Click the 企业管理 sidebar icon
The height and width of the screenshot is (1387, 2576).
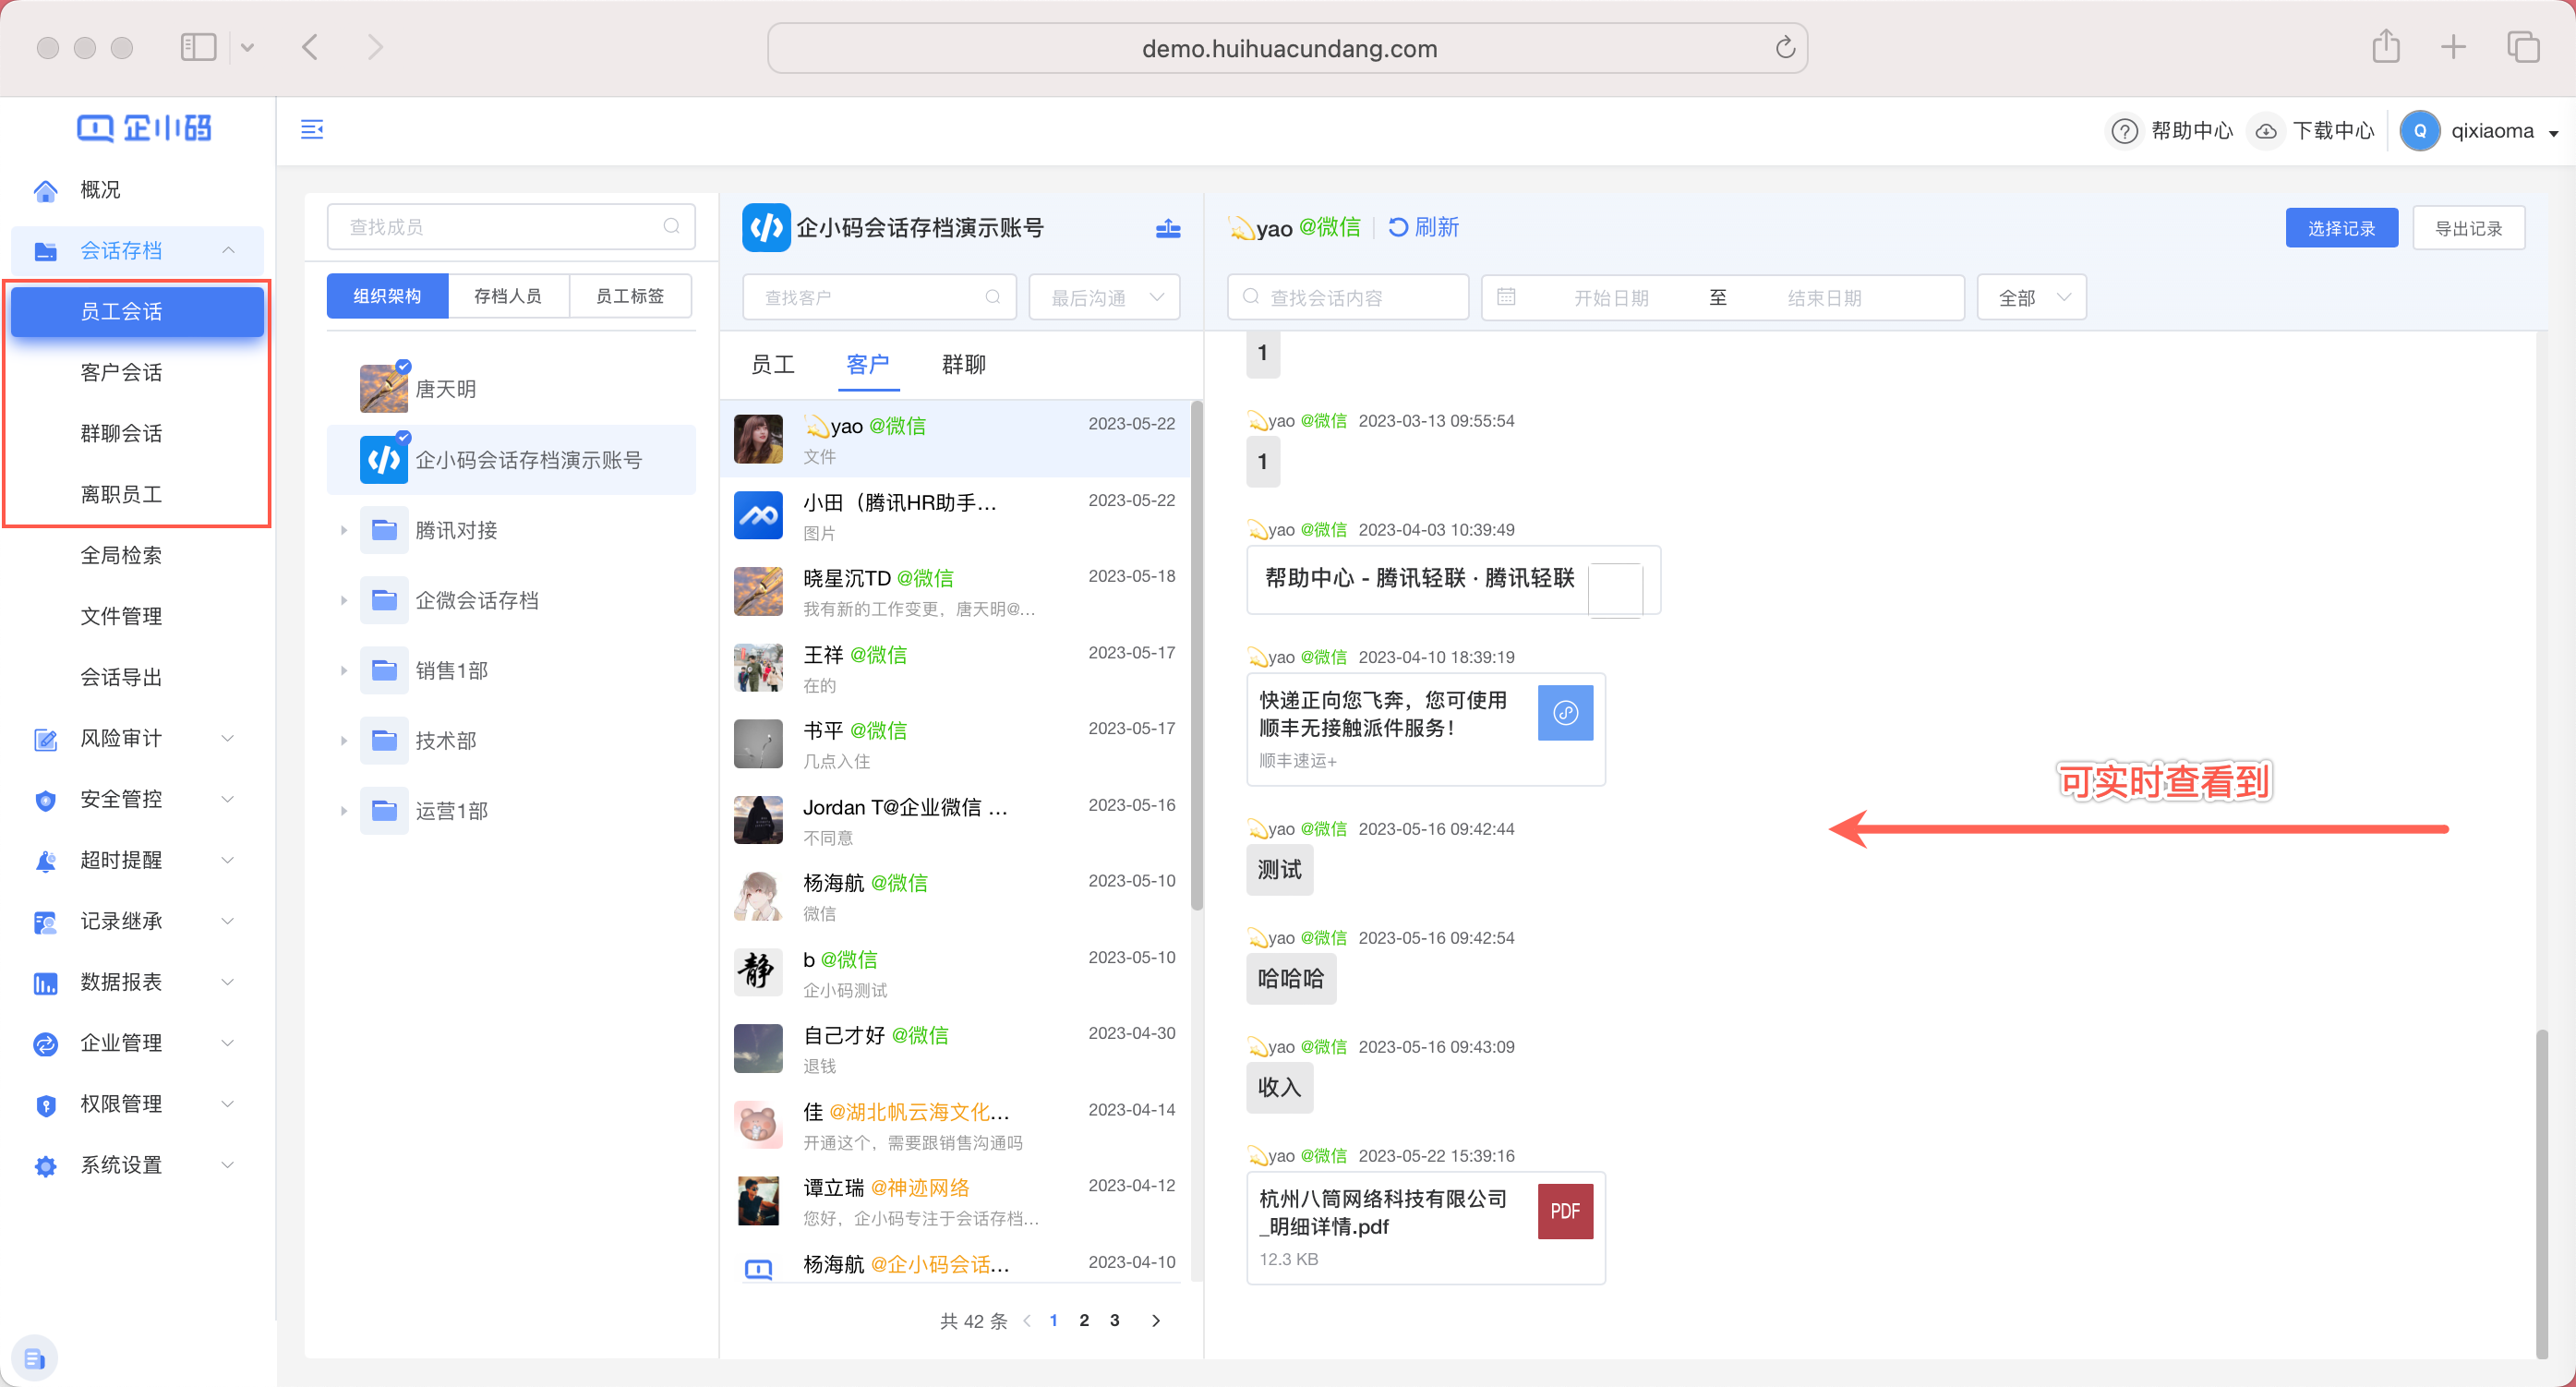(45, 1044)
